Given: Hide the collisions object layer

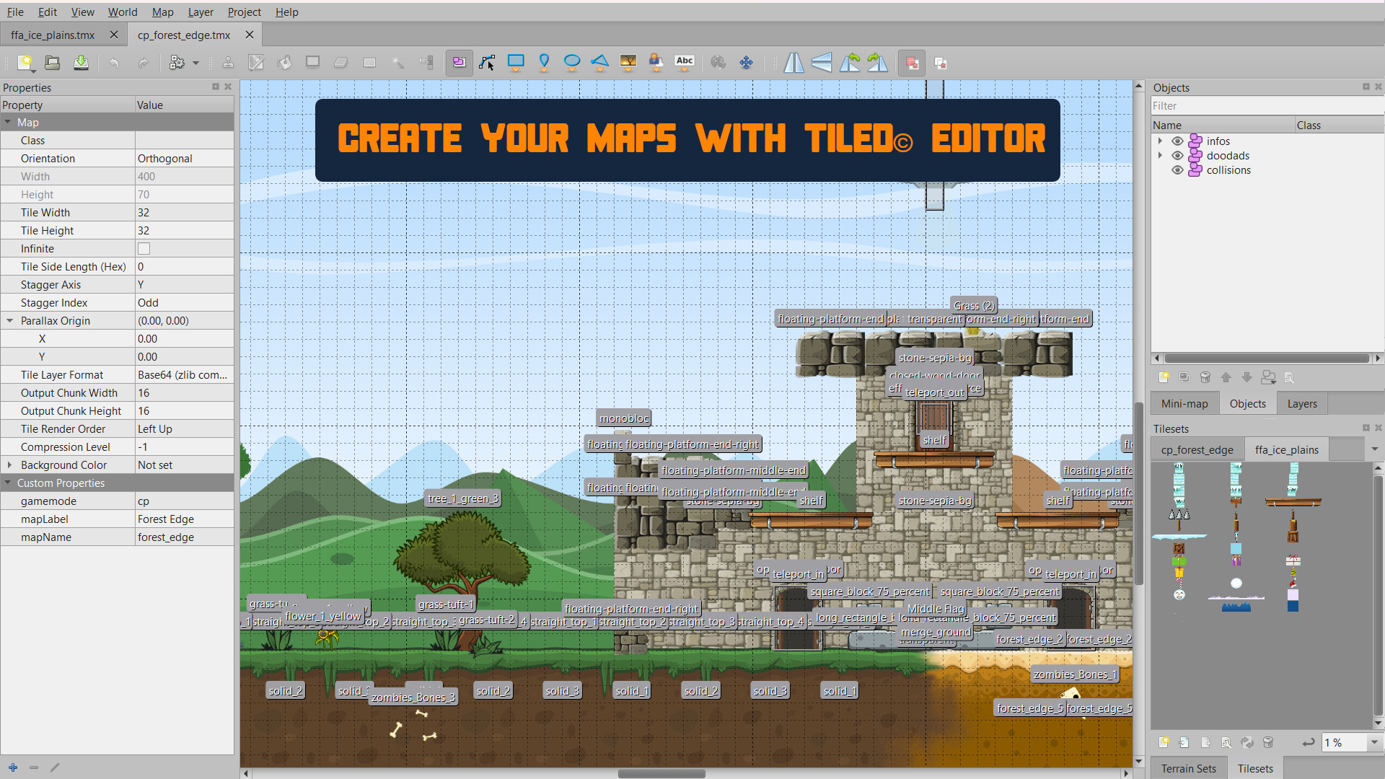Looking at the screenshot, I should 1178,170.
